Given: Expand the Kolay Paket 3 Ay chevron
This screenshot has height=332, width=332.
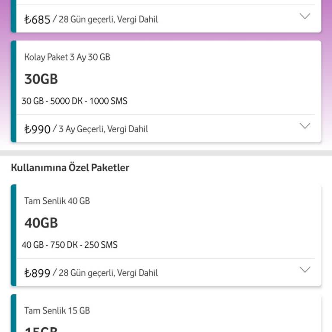Looking at the screenshot, I should [x=305, y=126].
